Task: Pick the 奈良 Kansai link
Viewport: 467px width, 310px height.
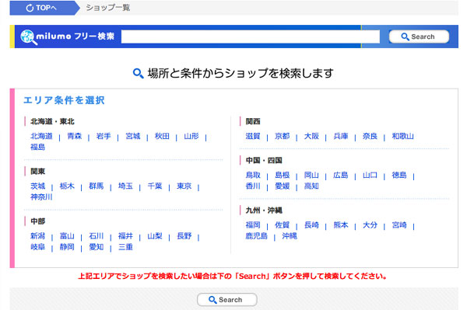Action: 370,136
